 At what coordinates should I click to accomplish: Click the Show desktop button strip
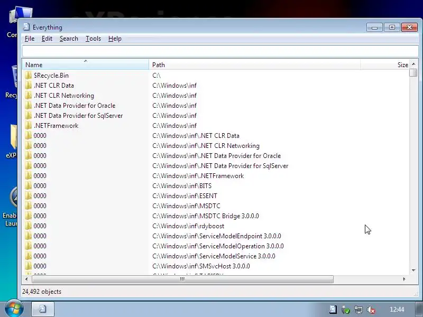[419, 309]
